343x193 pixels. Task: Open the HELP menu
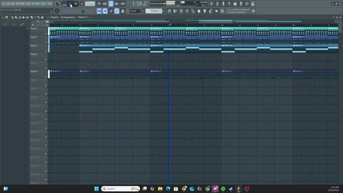[x=50, y=3]
